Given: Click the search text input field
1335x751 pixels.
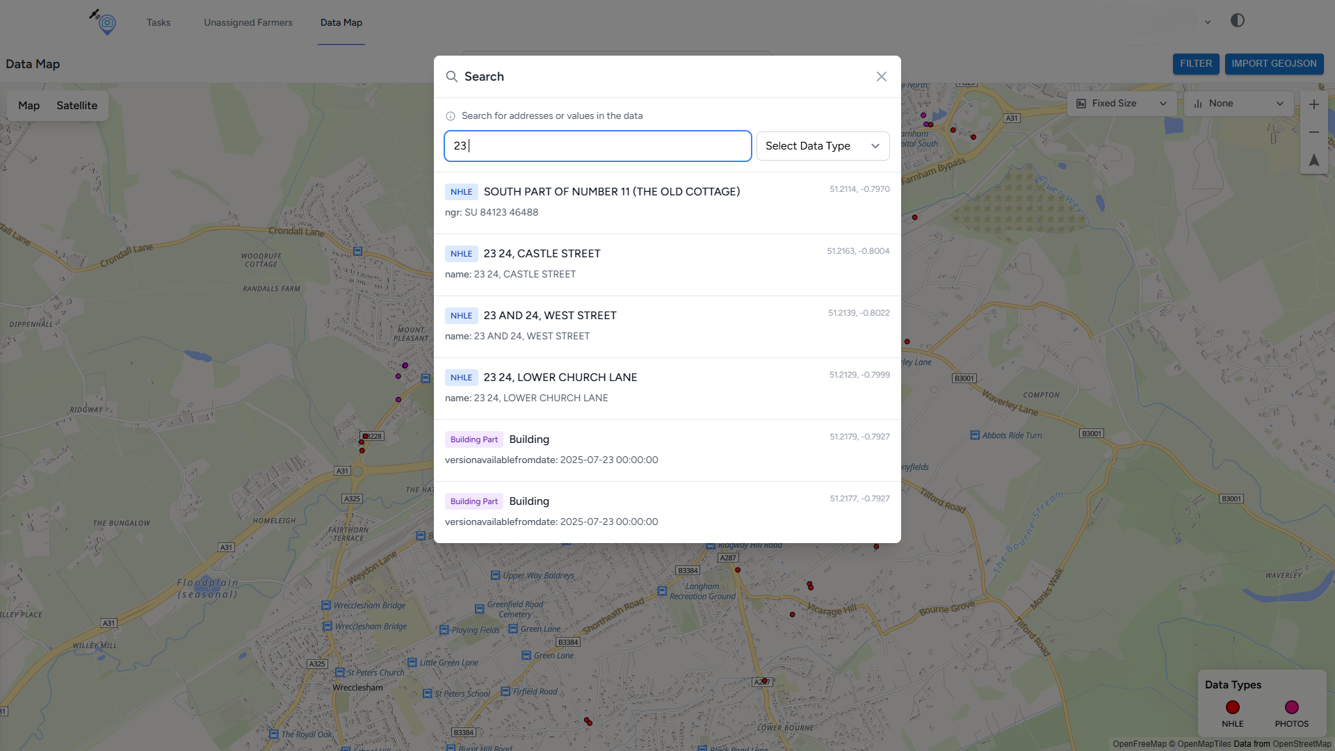Looking at the screenshot, I should 597,146.
